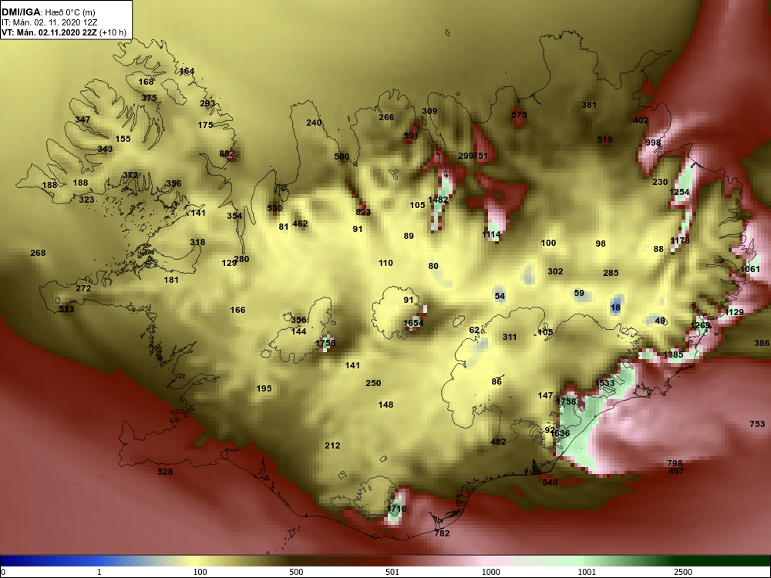
Task: Select the '591' map value
Action: pos(411,136)
